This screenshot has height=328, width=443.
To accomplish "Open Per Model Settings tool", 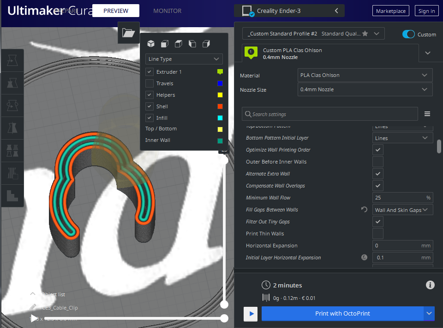I will tap(12, 151).
